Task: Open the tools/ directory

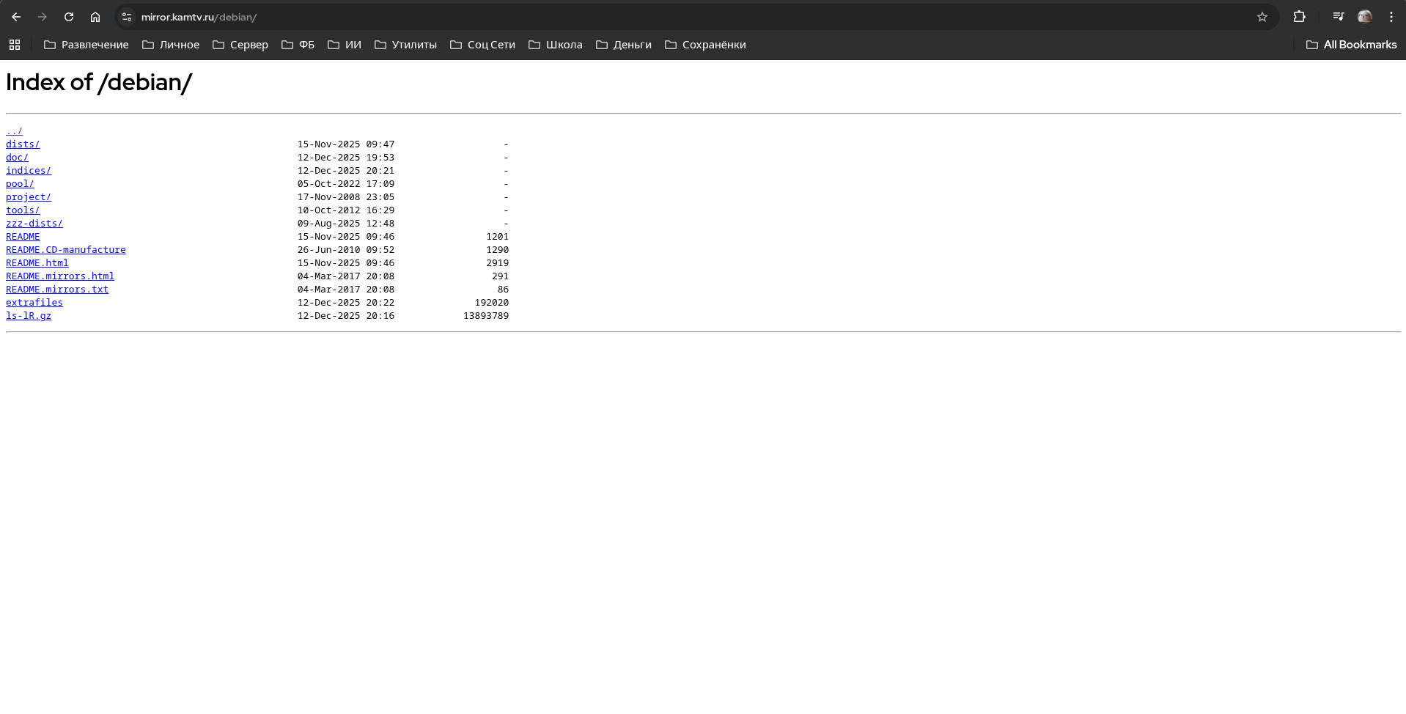Action: tap(23, 210)
